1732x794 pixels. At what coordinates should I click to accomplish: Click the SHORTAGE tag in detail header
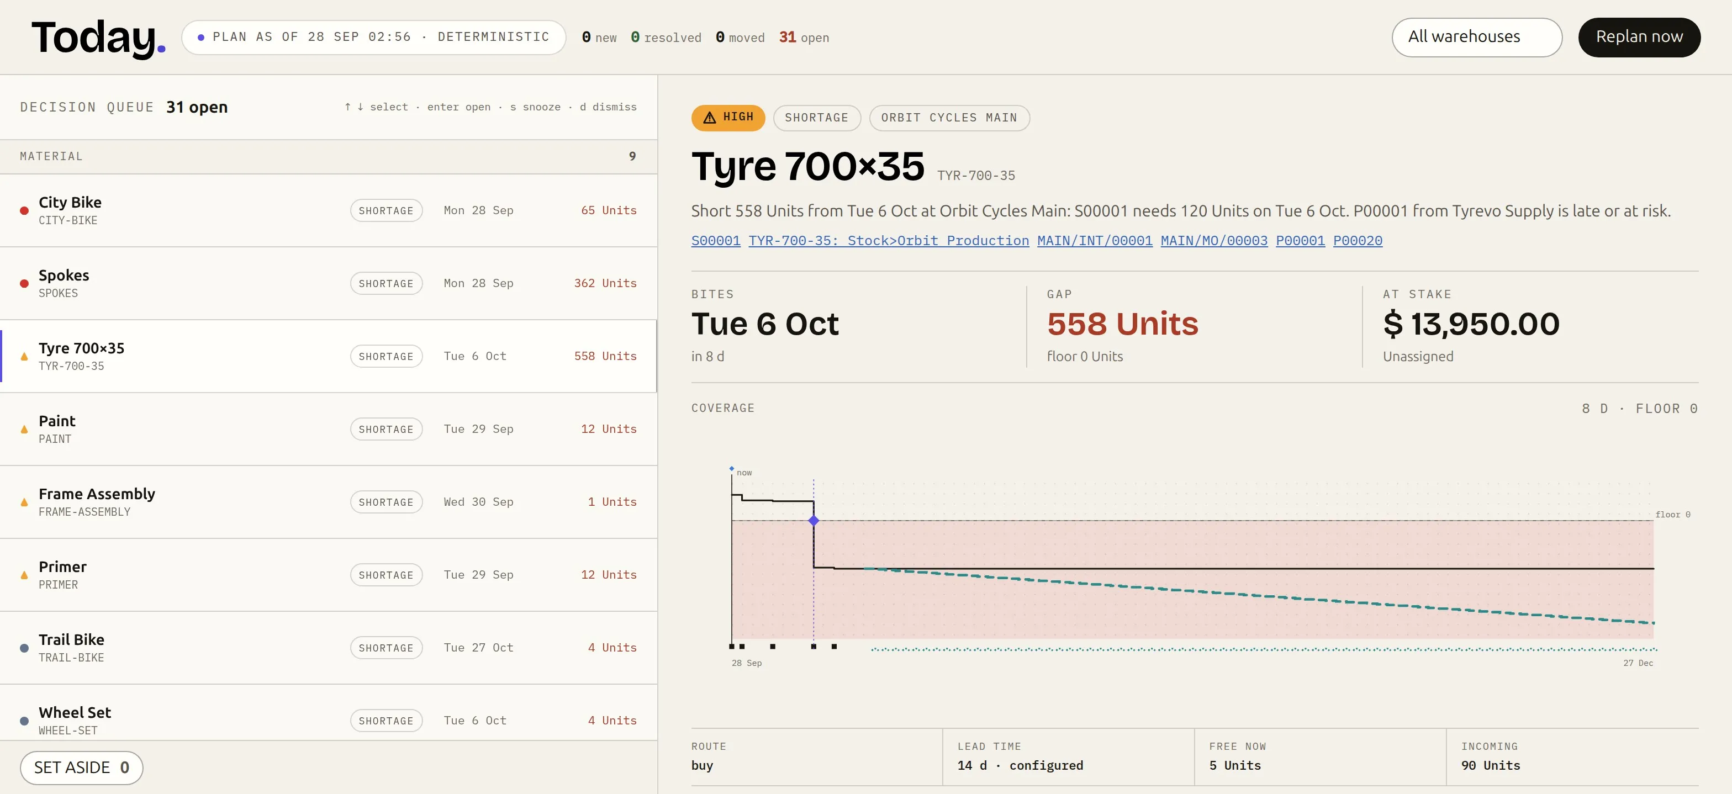pos(816,118)
